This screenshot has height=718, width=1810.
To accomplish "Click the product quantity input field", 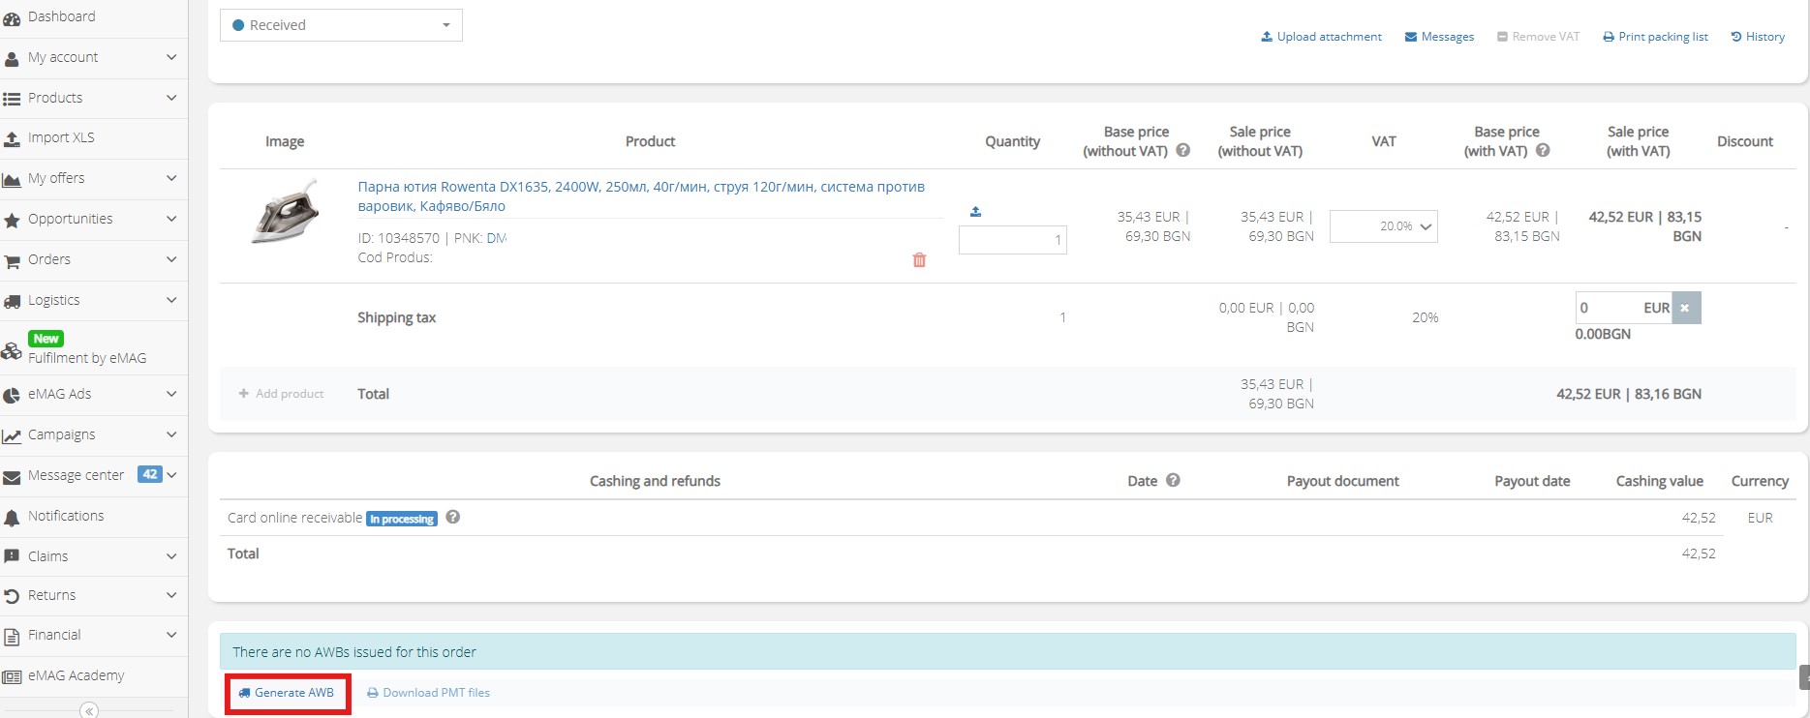I will (1013, 240).
